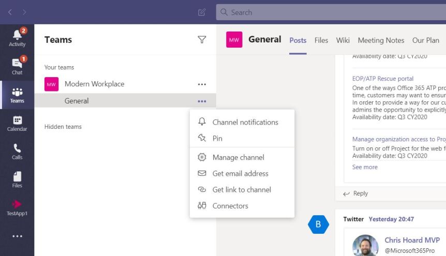Viewport: 446px width, 256px height.
Task: Show more apps via sidebar ellipsis
Action: pos(17,236)
